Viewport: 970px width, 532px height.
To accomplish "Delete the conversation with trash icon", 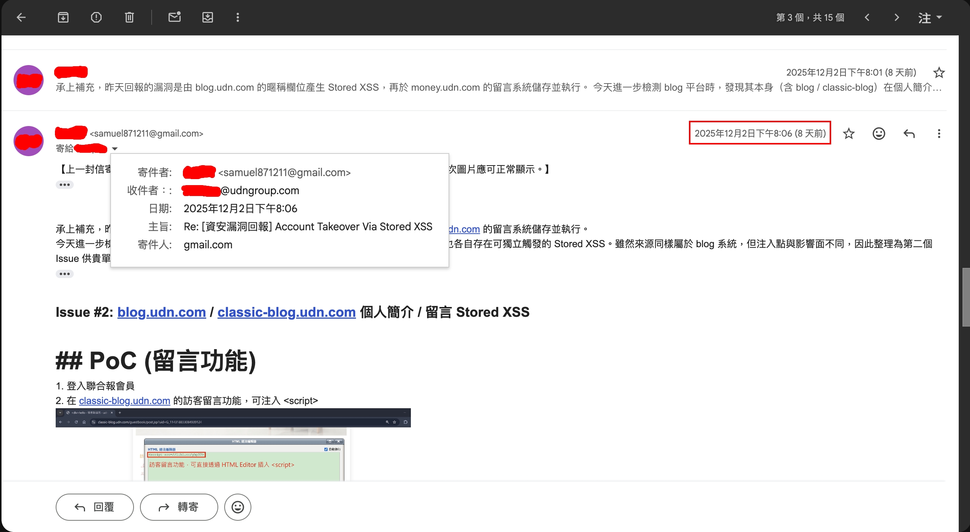I will pos(129,17).
